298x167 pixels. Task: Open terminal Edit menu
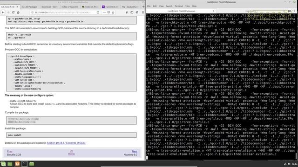click(155, 6)
